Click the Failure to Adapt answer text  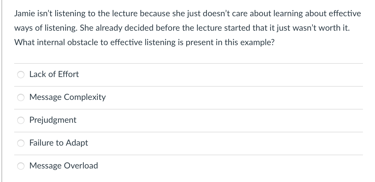tap(59, 143)
